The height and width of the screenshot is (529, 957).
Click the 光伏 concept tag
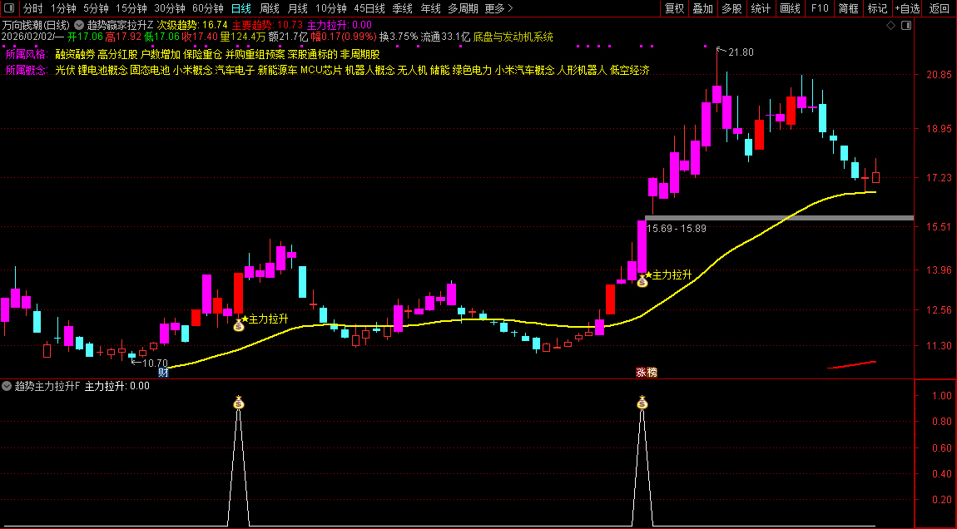coord(65,70)
